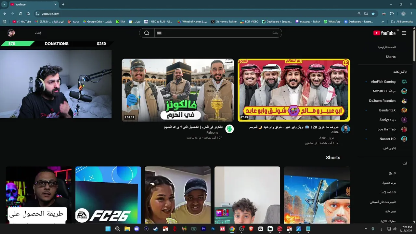Launch Premiere Pro from the taskbar
This screenshot has height=234, width=416.
[x=203, y=229]
